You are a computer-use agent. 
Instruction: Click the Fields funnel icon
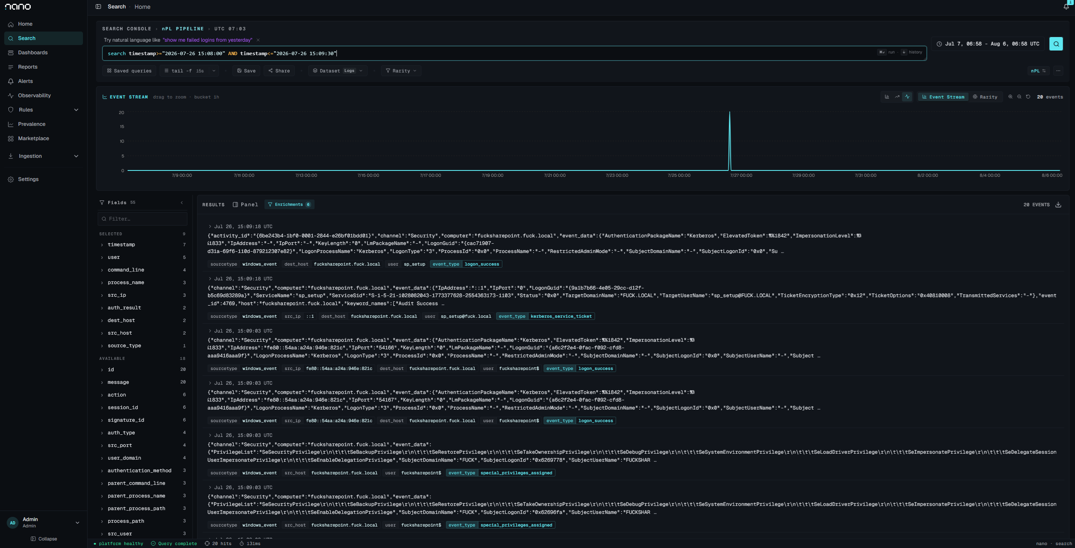point(102,202)
